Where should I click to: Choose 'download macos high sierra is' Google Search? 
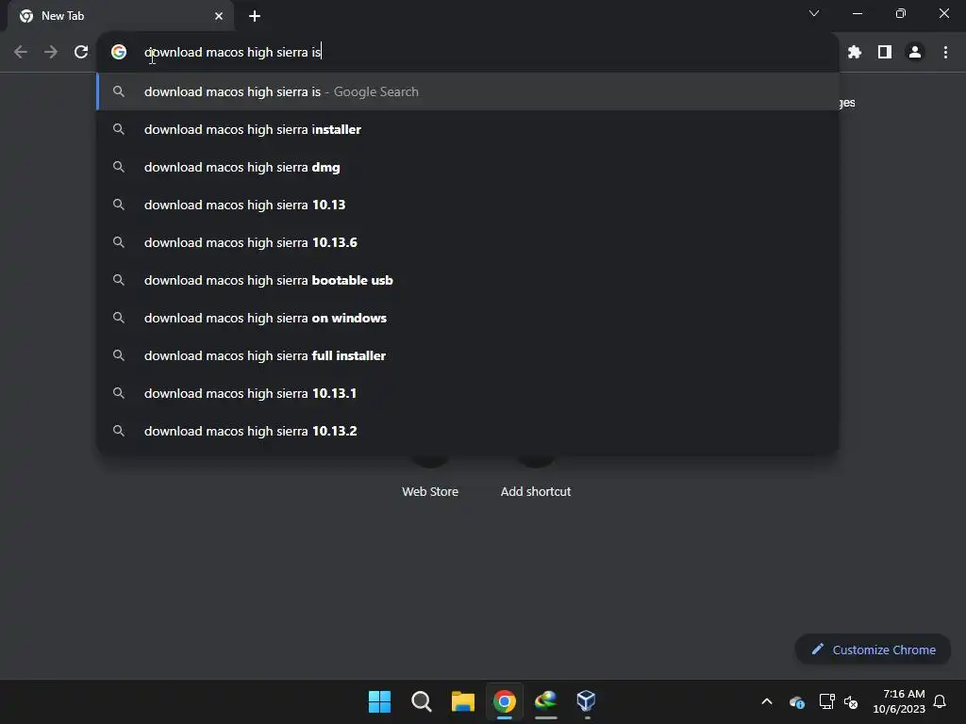[x=468, y=91]
